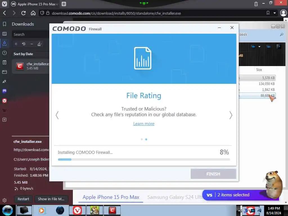Go back to previous page
This screenshot has width=288, height=216.
[4, 13]
